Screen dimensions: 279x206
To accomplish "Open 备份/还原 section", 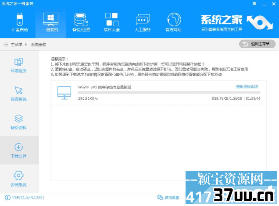I will (x=81, y=22).
